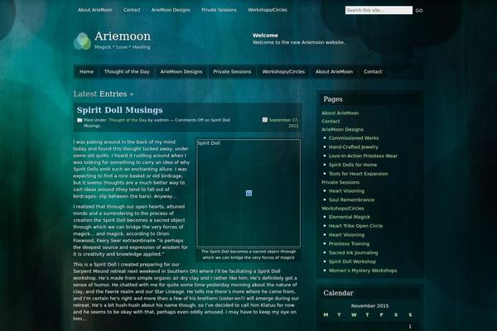
Task: Open Heart Tribe Open Circle link
Action: [x=355, y=226]
